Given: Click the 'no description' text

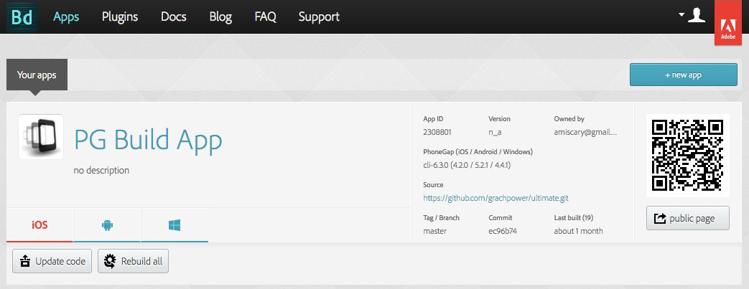Looking at the screenshot, I should tap(101, 170).
